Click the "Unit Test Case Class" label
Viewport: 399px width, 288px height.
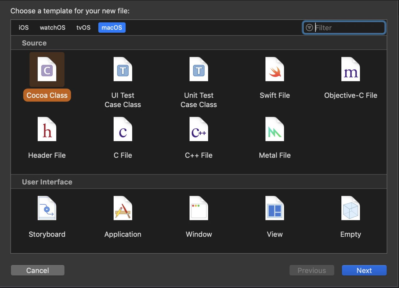[x=199, y=100]
